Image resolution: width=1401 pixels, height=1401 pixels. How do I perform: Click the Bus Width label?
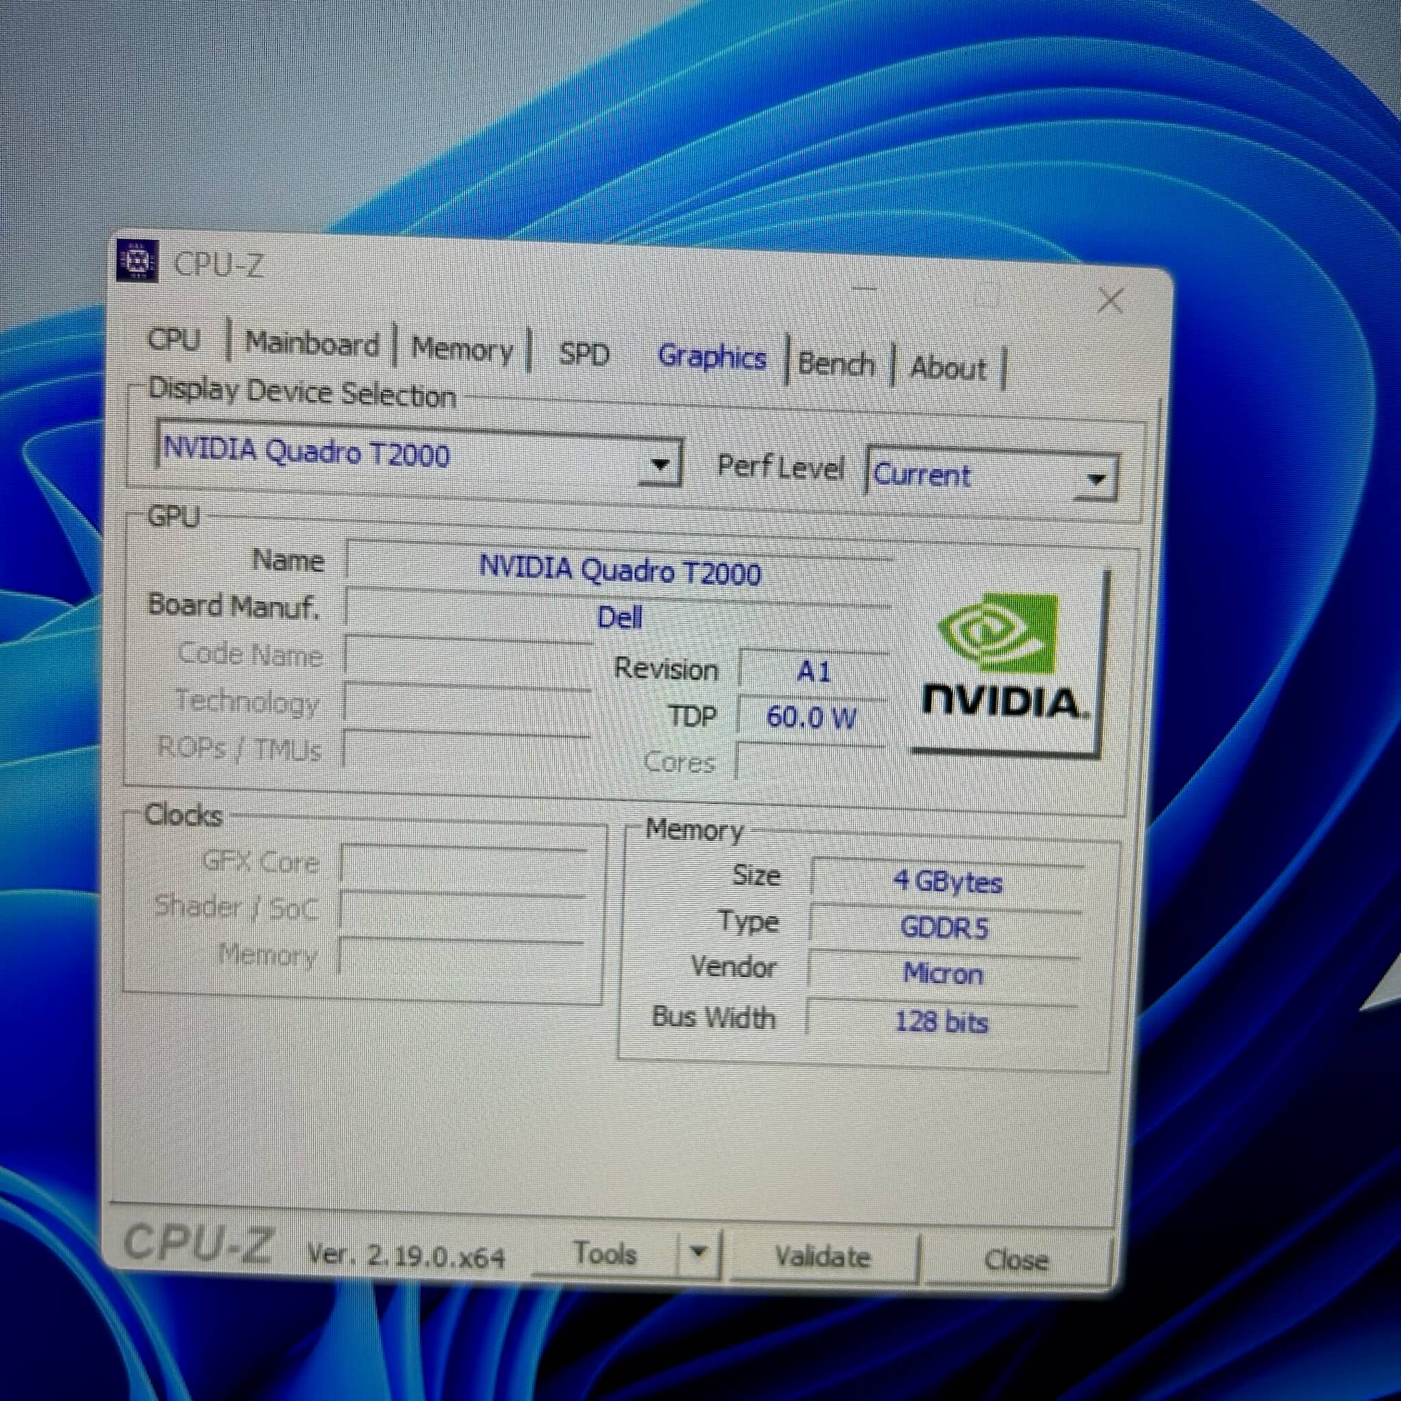click(x=713, y=1017)
